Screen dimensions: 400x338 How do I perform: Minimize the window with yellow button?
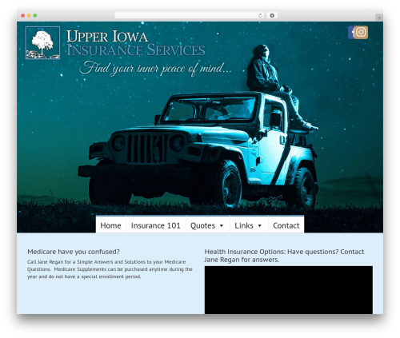point(29,15)
